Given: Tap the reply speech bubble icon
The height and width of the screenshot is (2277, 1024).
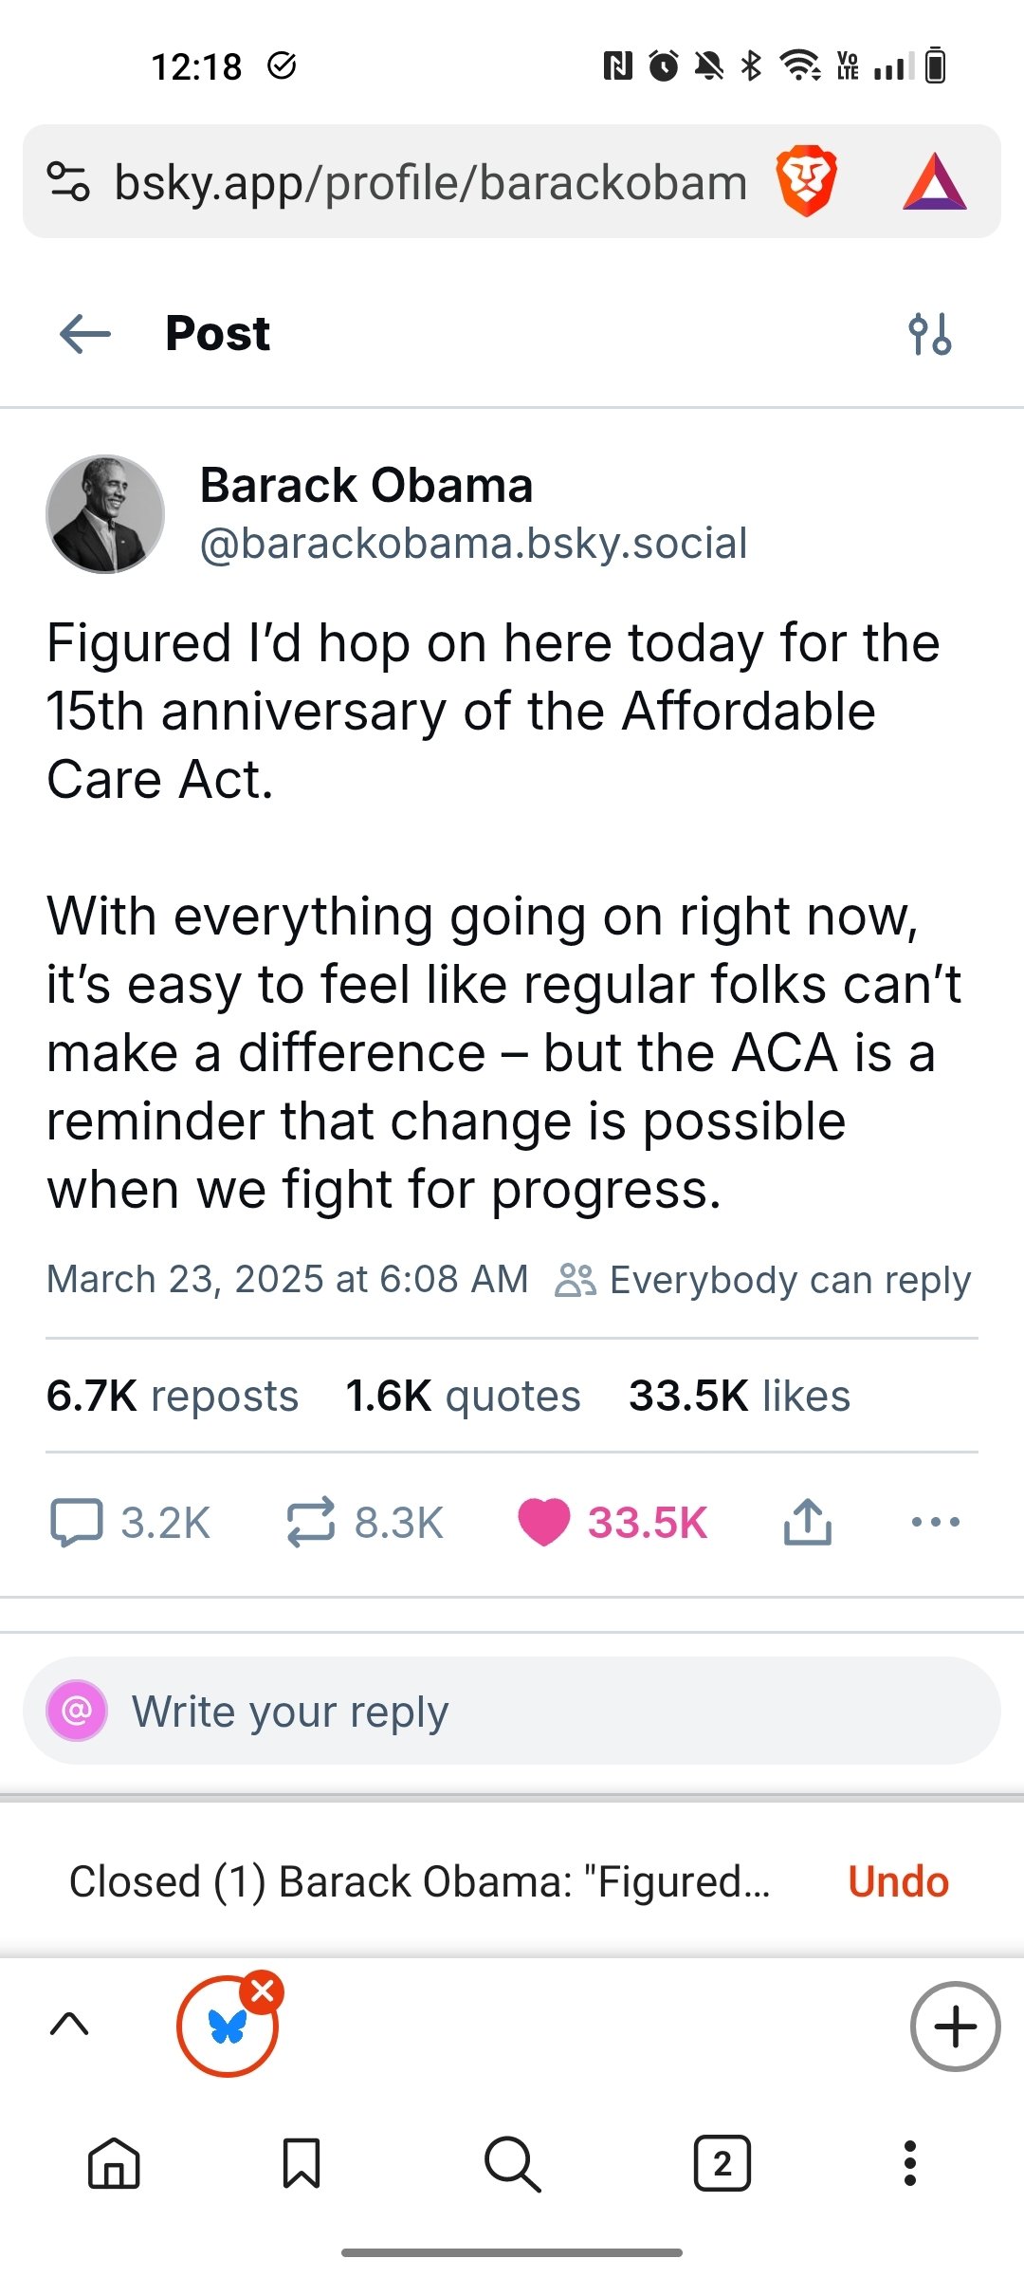Looking at the screenshot, I should pos(76,1523).
